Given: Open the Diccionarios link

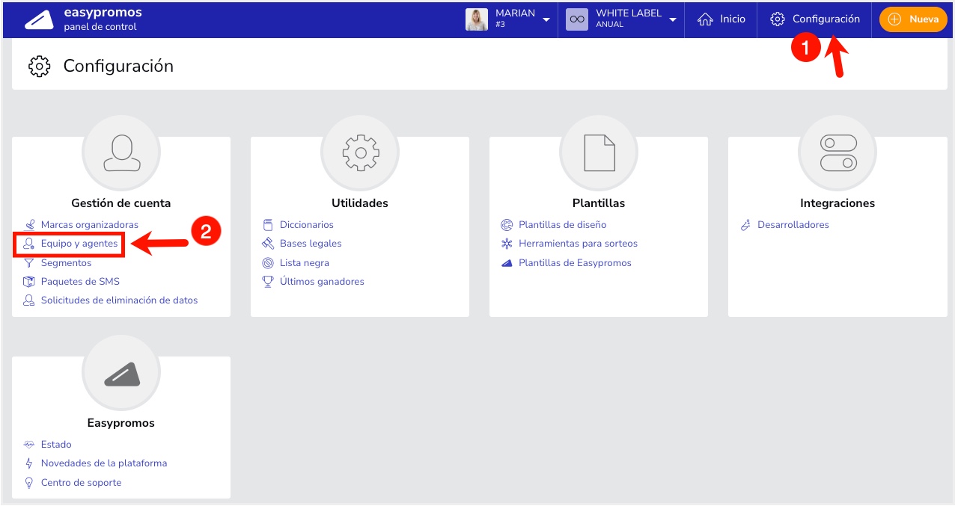Looking at the screenshot, I should (307, 225).
